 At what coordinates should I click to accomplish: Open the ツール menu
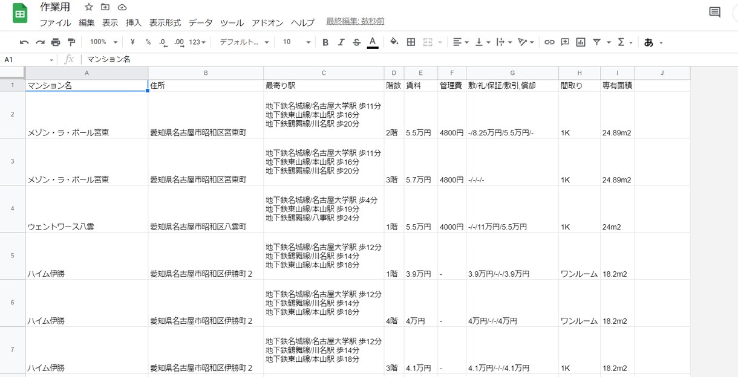click(232, 22)
